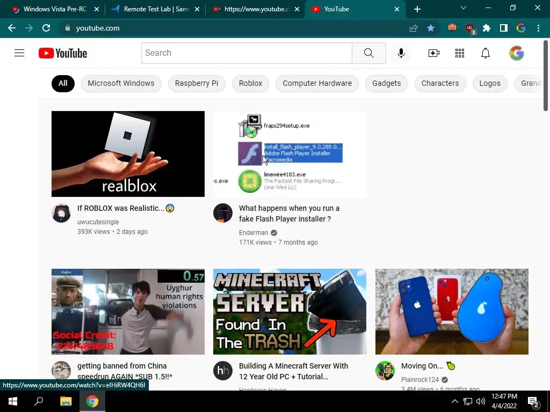Select the All filter chip
This screenshot has width=550, height=412.
[63, 83]
